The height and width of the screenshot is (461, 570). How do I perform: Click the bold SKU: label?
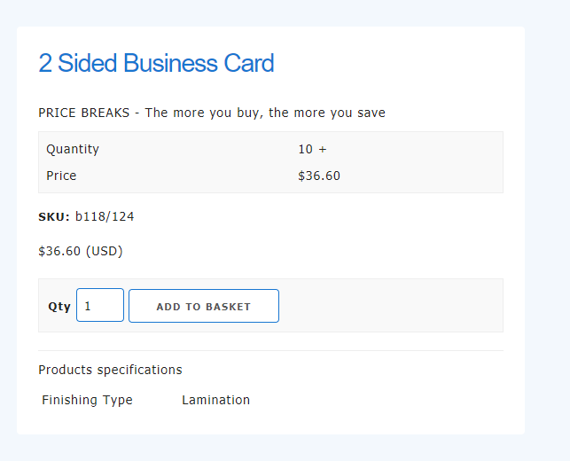pos(54,216)
